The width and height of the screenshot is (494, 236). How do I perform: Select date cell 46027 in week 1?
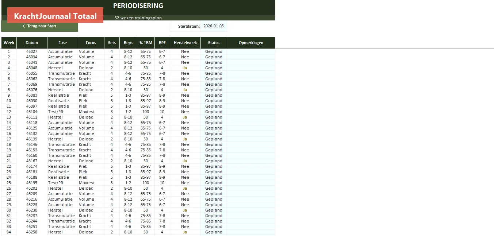32,51
